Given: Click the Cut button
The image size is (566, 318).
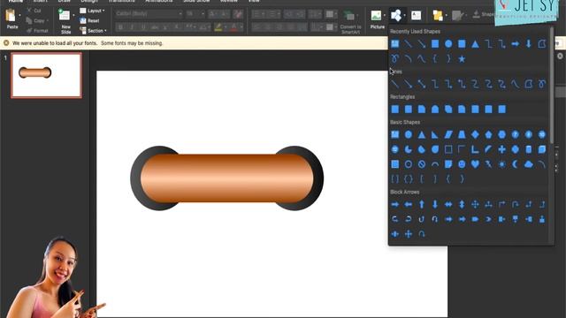Looking at the screenshot, I should coord(34,11).
